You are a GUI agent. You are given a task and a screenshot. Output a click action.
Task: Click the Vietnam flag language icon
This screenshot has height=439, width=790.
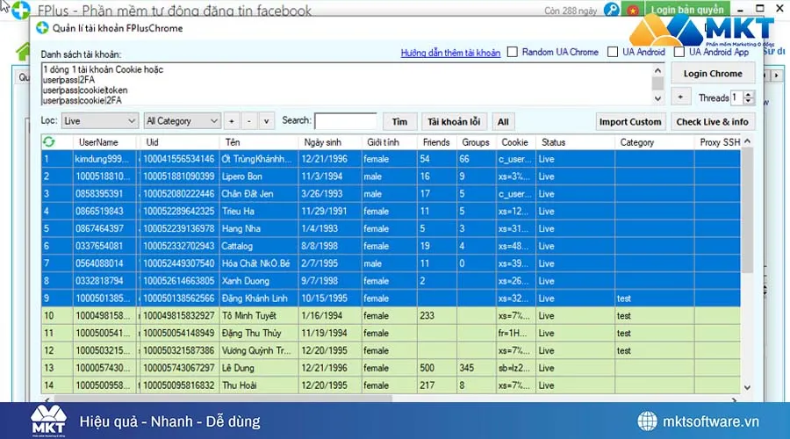point(633,10)
